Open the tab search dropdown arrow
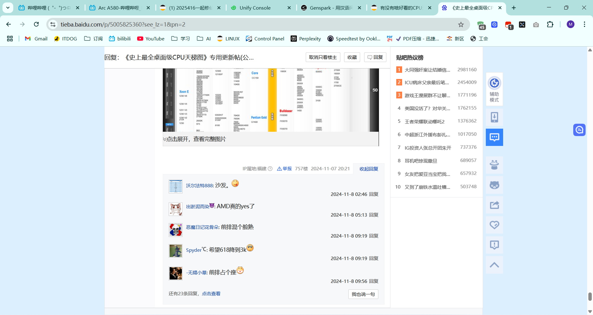 (x=8, y=8)
